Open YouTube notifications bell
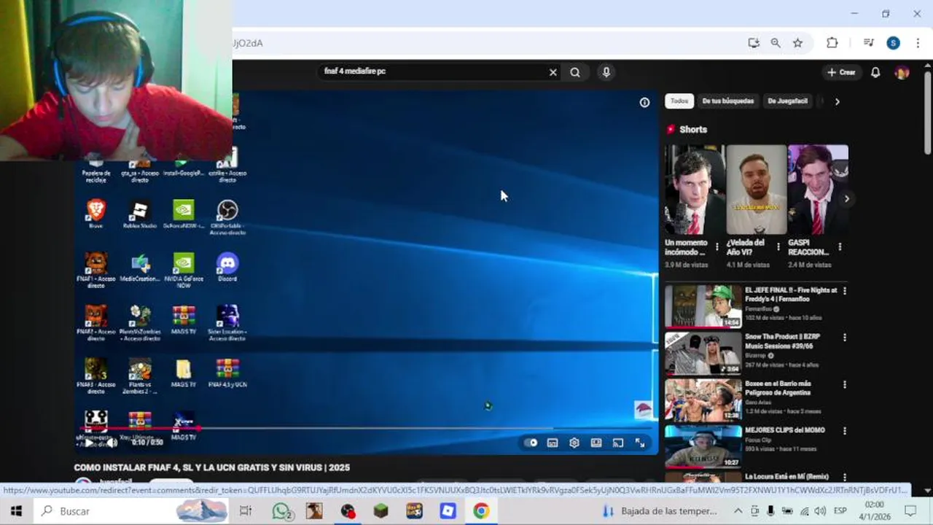This screenshot has width=933, height=525. pyautogui.click(x=875, y=72)
